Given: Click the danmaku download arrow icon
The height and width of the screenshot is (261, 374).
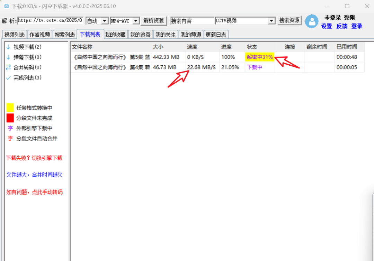Looking at the screenshot, I should [x=8, y=57].
